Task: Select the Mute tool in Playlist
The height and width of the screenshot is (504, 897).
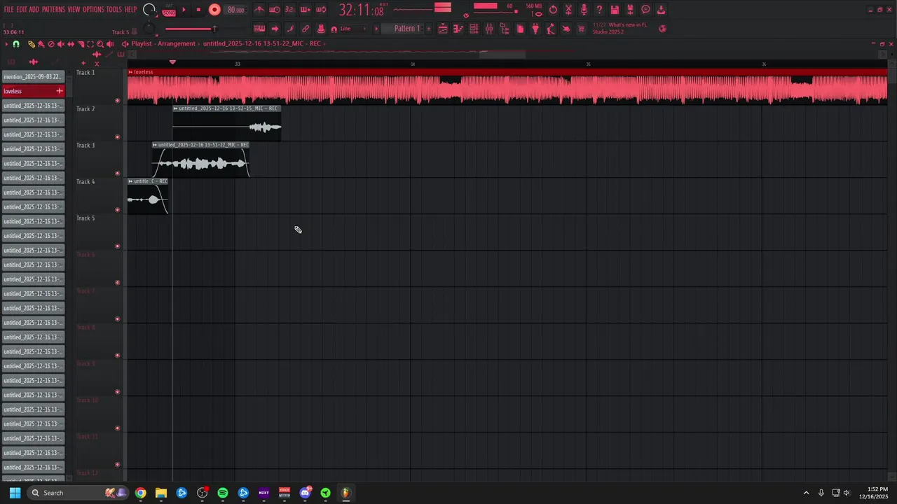Action: [x=60, y=44]
